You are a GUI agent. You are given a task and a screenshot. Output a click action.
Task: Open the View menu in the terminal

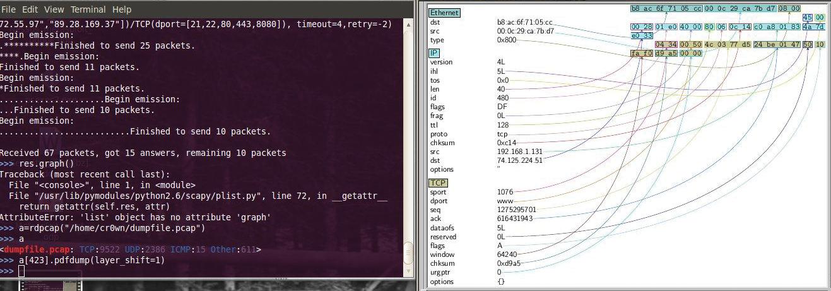(54, 9)
